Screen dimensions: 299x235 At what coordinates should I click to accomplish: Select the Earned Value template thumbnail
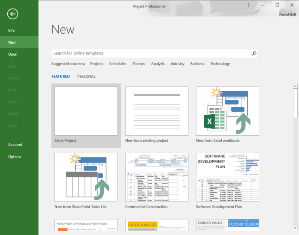pyautogui.click(x=228, y=225)
